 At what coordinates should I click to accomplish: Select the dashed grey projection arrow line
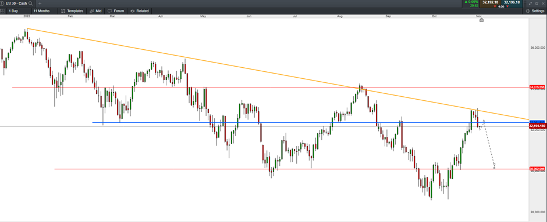[x=489, y=144]
